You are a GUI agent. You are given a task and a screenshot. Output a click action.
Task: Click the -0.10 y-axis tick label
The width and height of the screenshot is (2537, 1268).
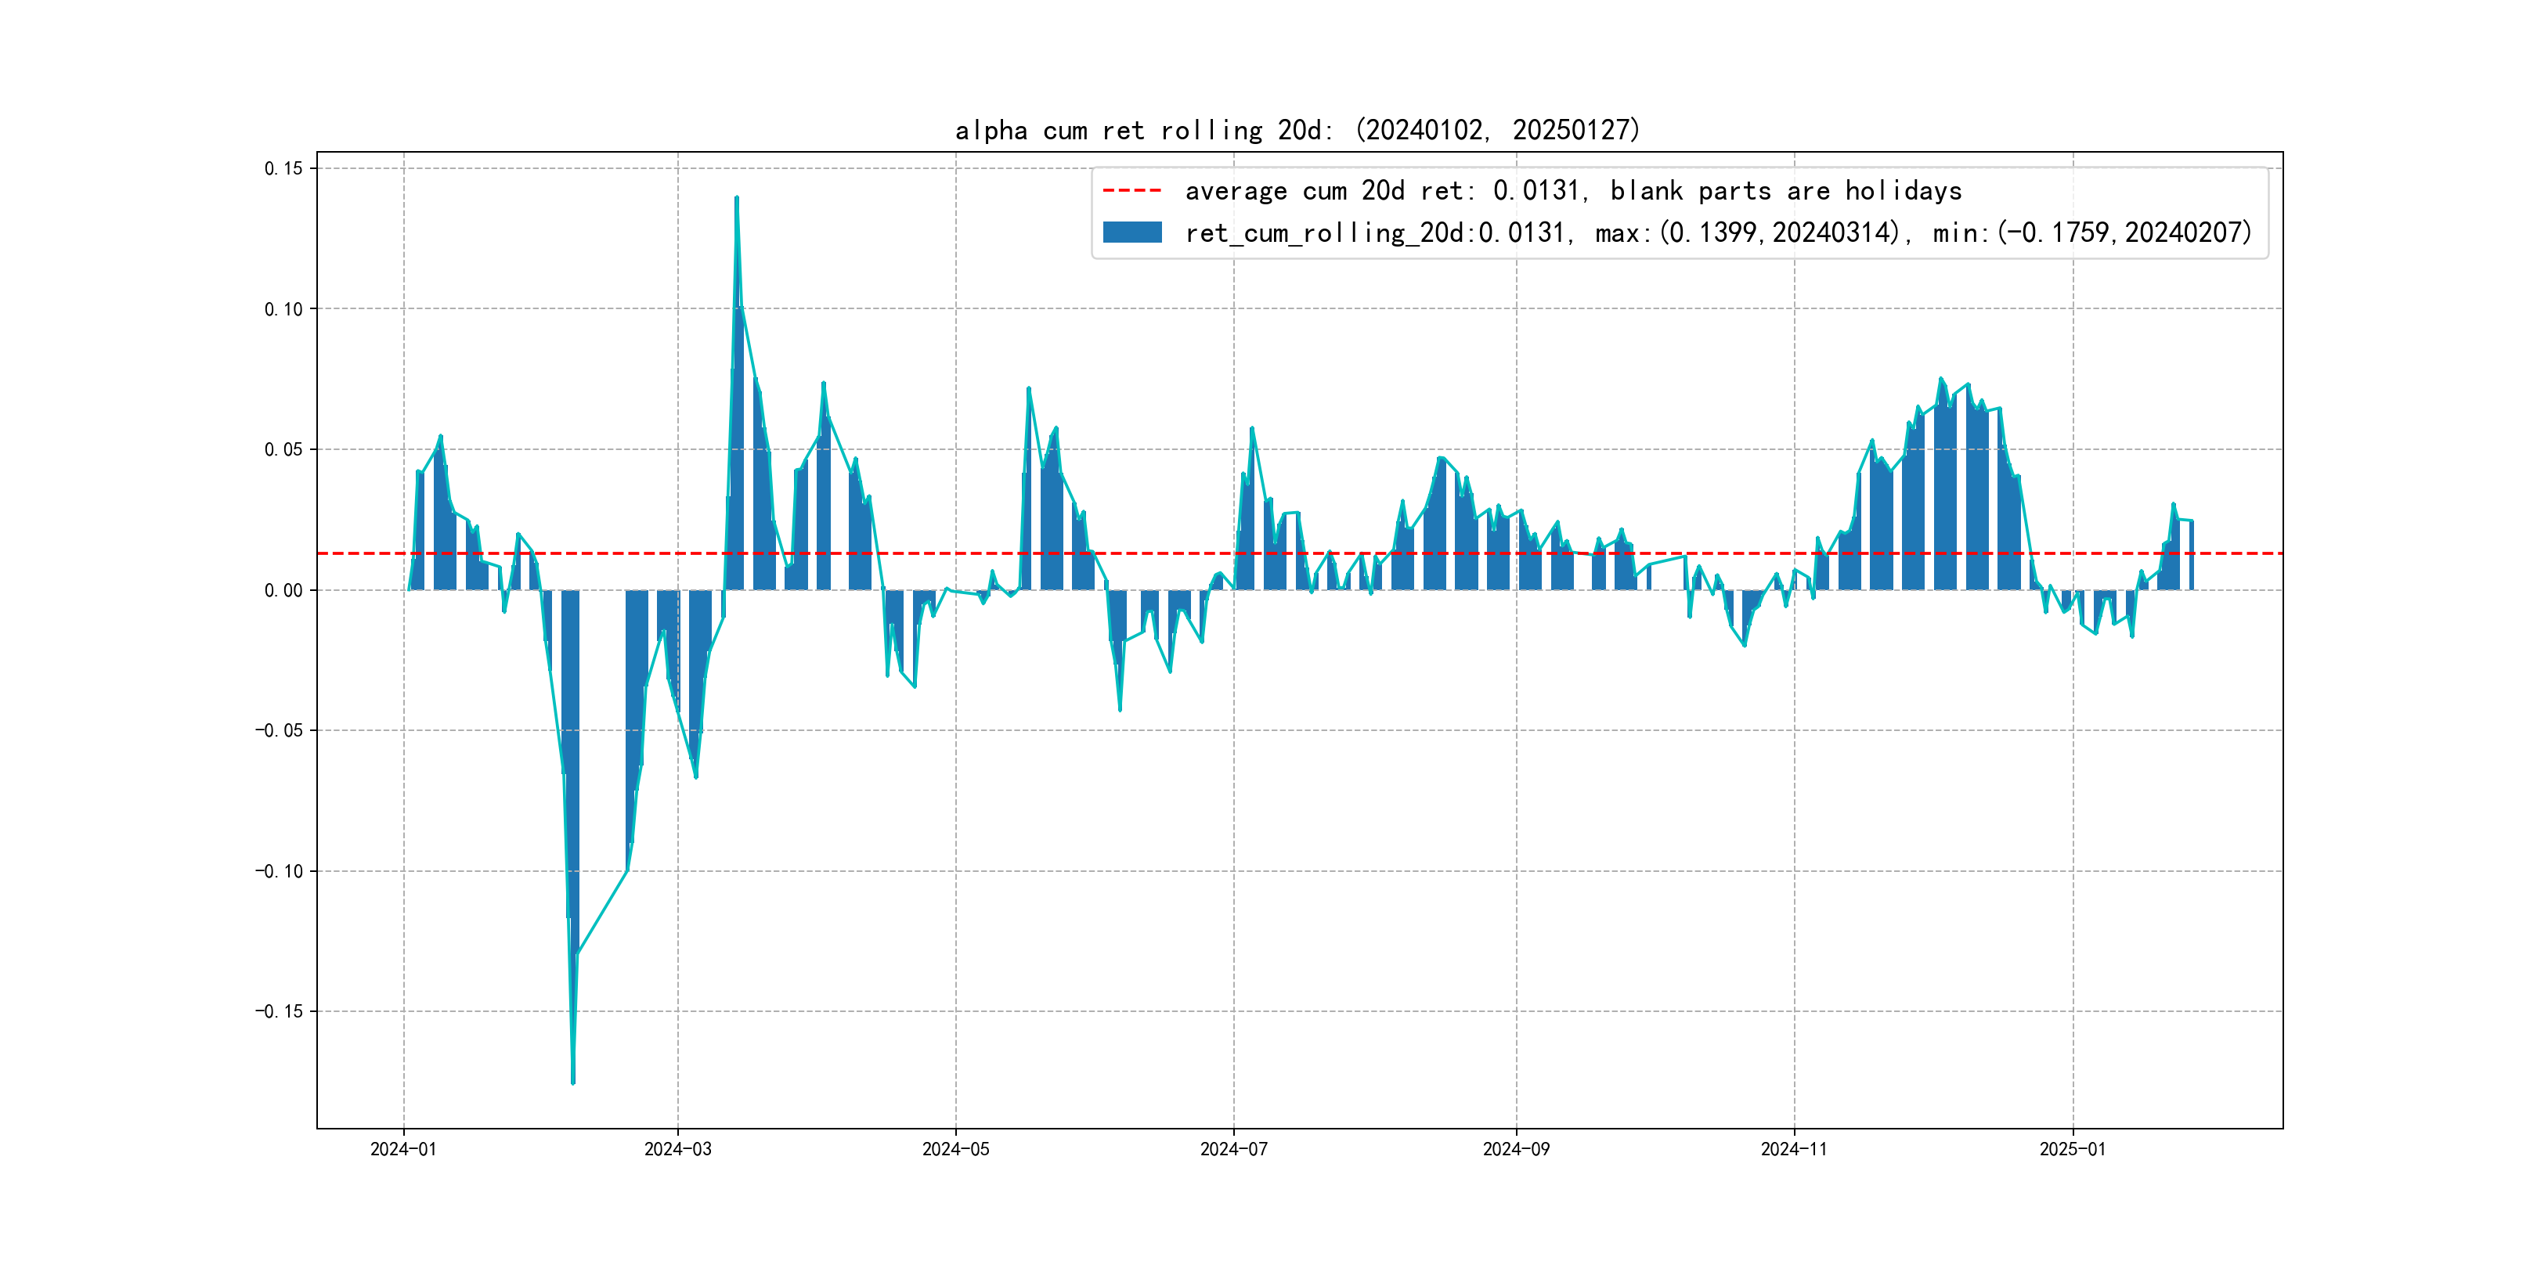point(280,871)
